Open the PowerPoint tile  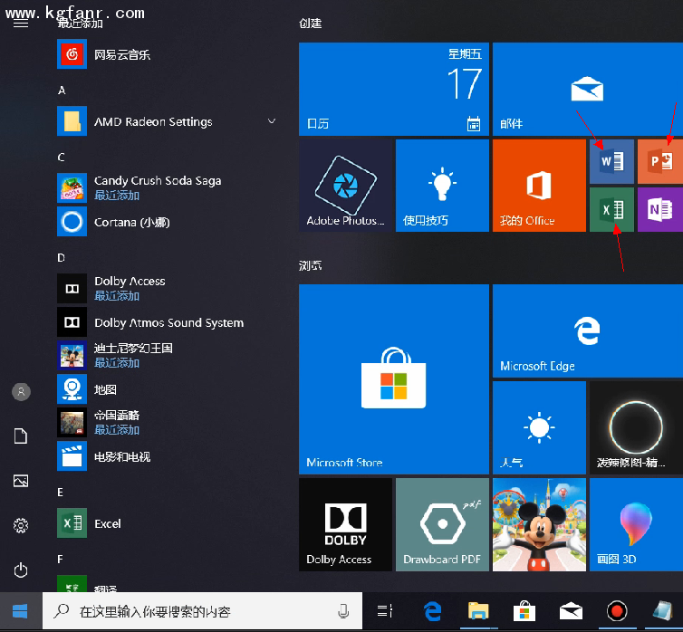click(x=659, y=162)
